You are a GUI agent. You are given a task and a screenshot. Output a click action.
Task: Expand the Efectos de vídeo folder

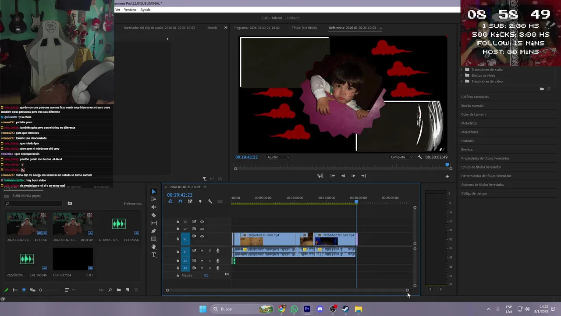(462, 75)
